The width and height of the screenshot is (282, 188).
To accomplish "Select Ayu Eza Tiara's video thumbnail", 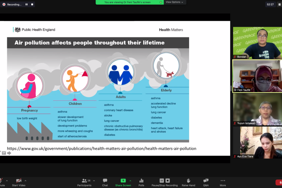I will click(257, 142).
